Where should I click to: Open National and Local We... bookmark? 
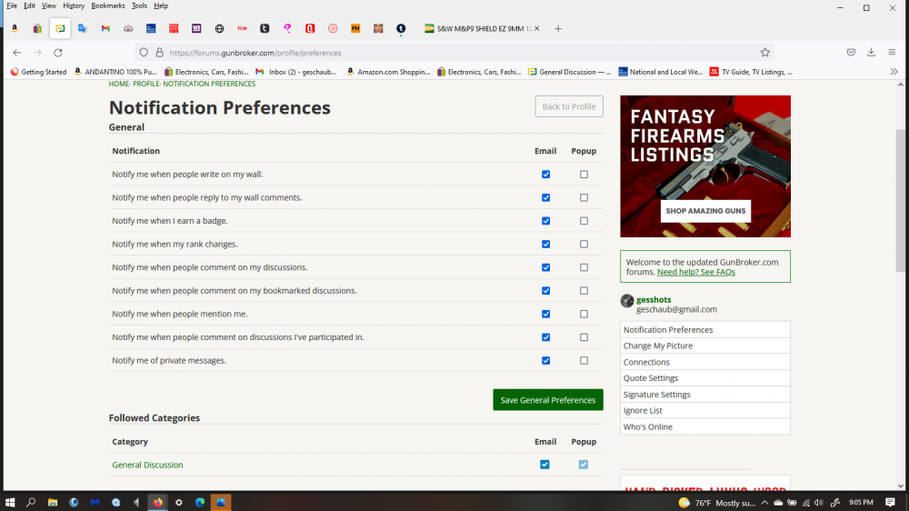click(660, 72)
